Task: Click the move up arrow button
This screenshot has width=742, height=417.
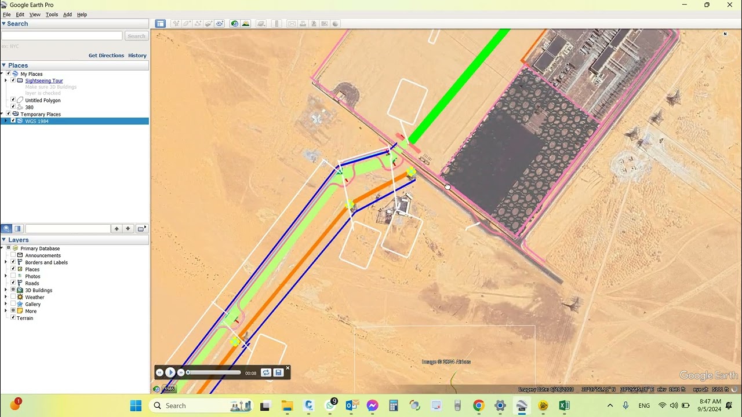Action: 117,229
